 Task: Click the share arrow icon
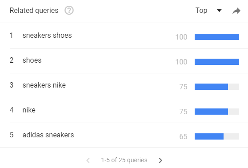(236, 11)
